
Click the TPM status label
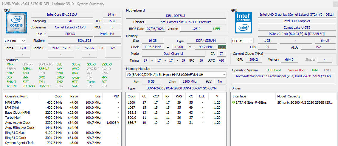314,70
